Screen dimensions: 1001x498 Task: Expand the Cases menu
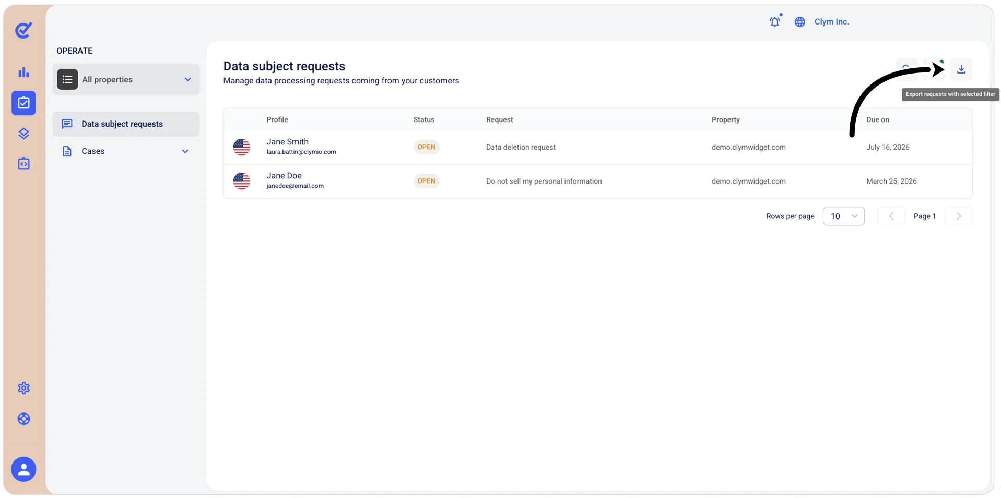[x=126, y=151]
